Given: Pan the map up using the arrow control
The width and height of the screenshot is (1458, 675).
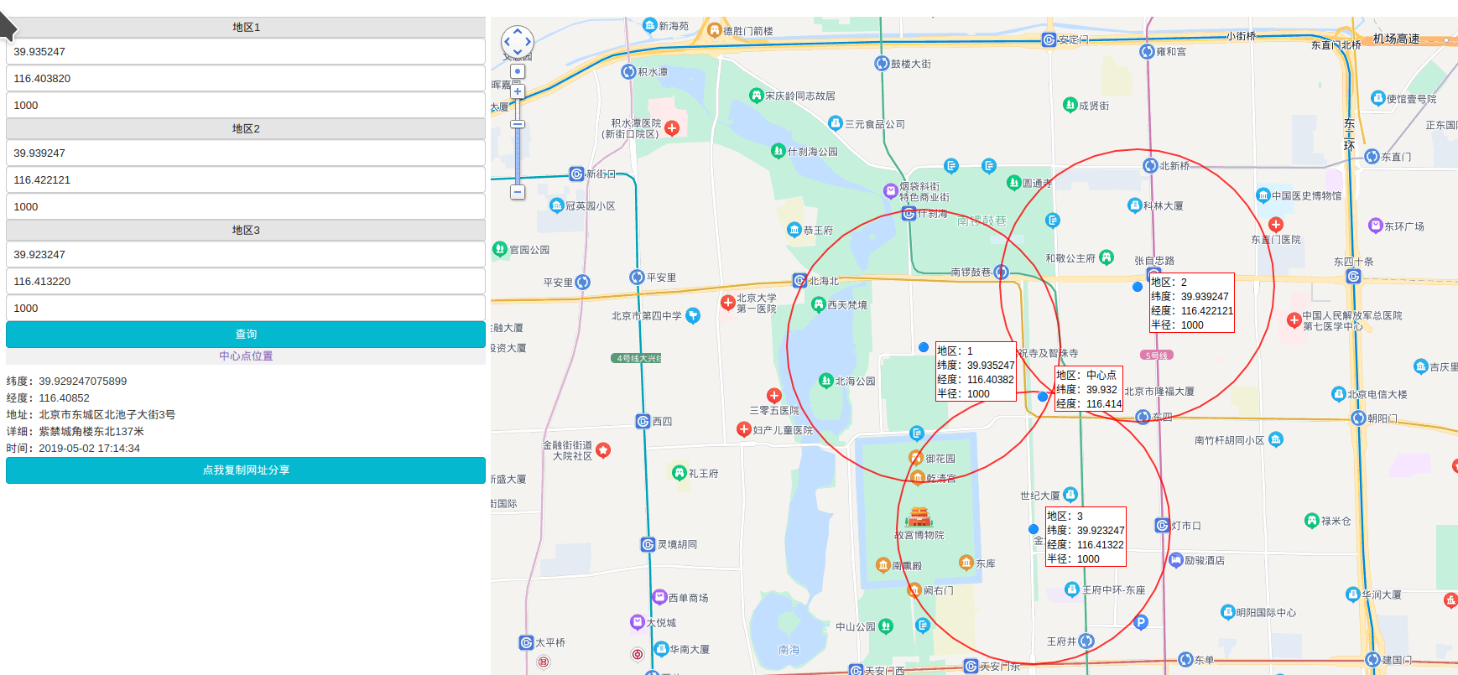Looking at the screenshot, I should click(518, 32).
